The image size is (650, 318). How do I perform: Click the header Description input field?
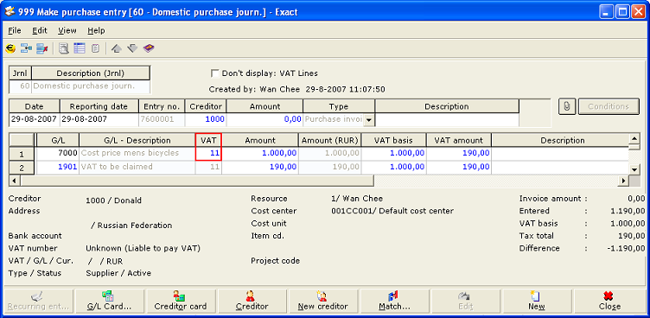447,119
